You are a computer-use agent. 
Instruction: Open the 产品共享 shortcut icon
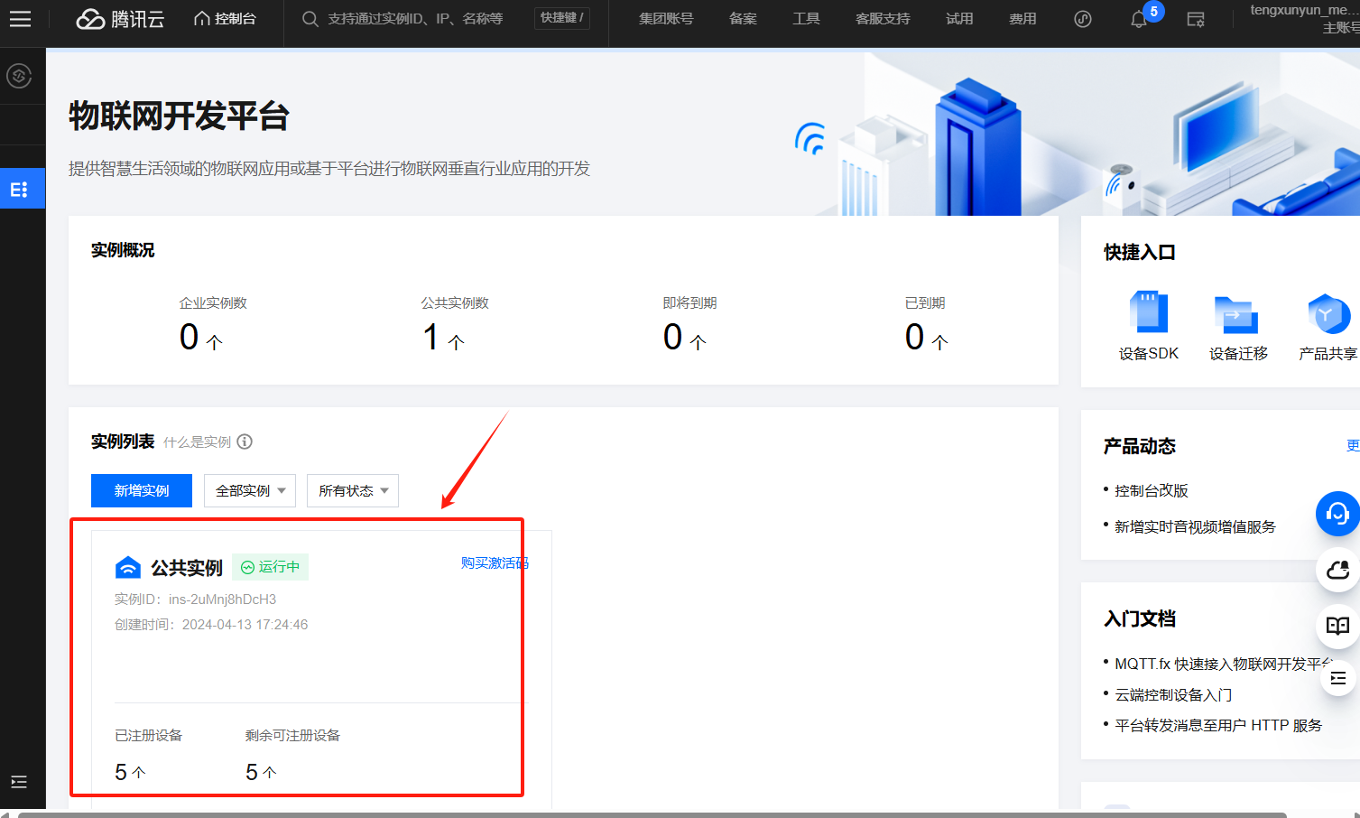1328,313
